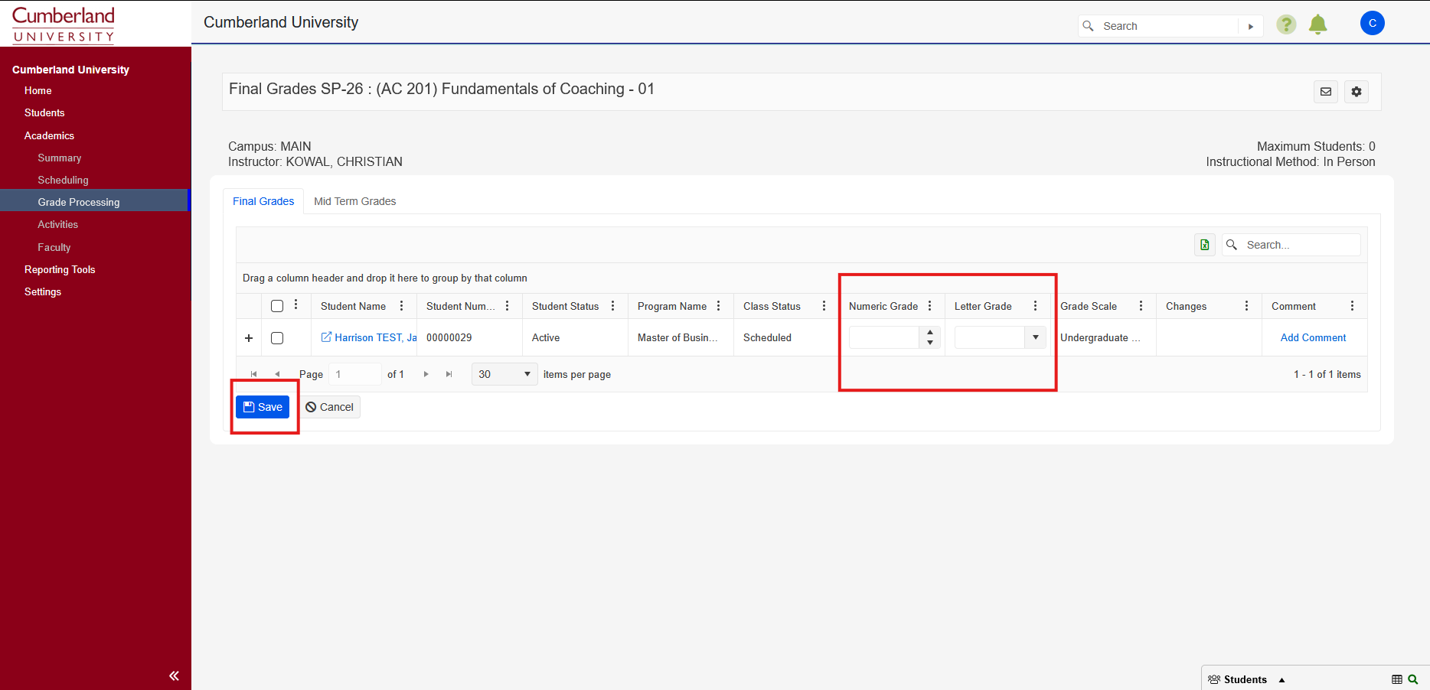Open Letter Grade column menu

pyautogui.click(x=1035, y=306)
